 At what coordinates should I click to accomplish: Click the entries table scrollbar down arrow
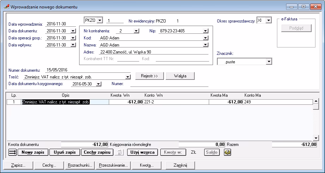click(316, 138)
